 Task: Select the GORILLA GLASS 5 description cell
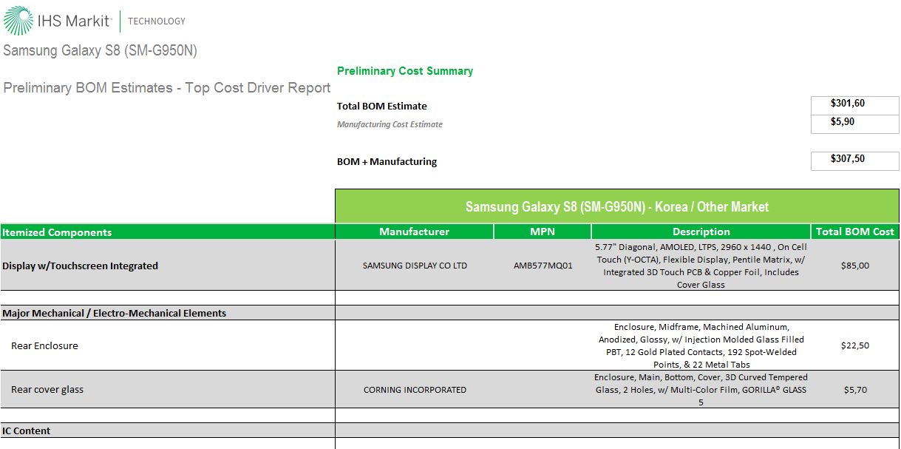click(x=701, y=389)
